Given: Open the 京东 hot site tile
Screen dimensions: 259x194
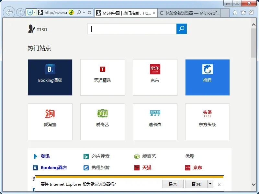Looking at the screenshot, I should [155, 77].
